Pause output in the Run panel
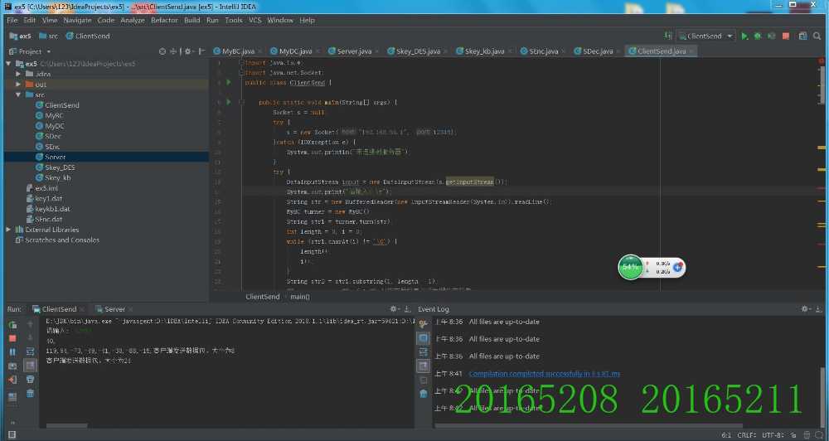This screenshot has width=829, height=441. pyautogui.click(x=12, y=352)
